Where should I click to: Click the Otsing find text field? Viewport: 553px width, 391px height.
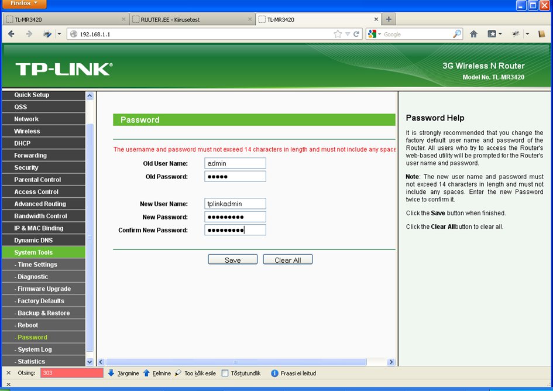point(72,373)
